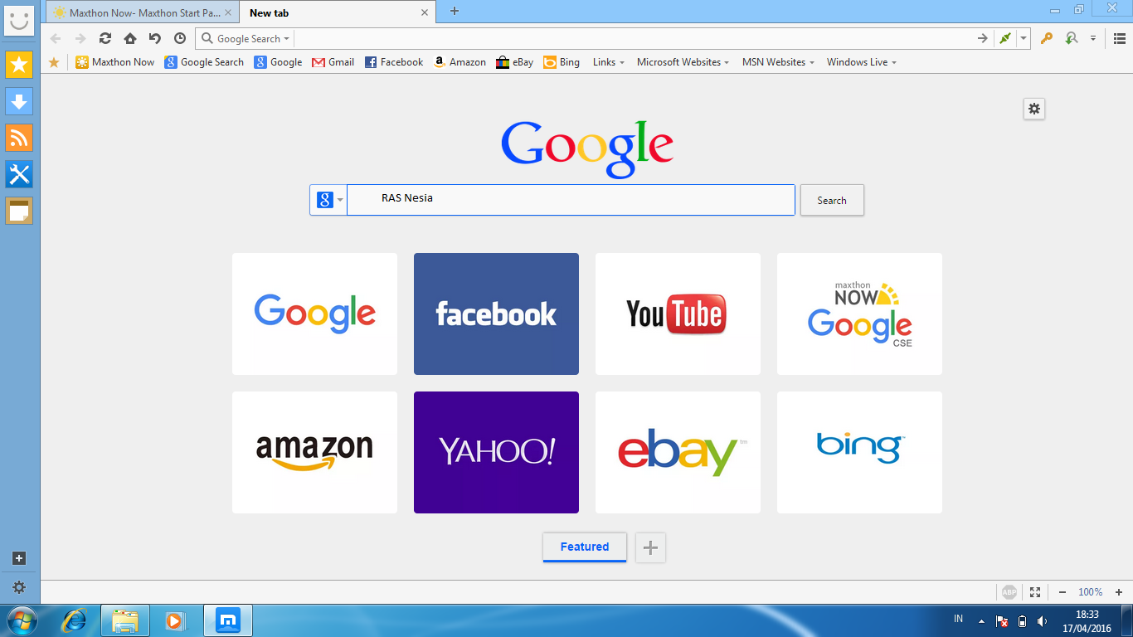This screenshot has height=637, width=1133.
Task: Open the Links bookmarks folder
Action: pyautogui.click(x=609, y=62)
